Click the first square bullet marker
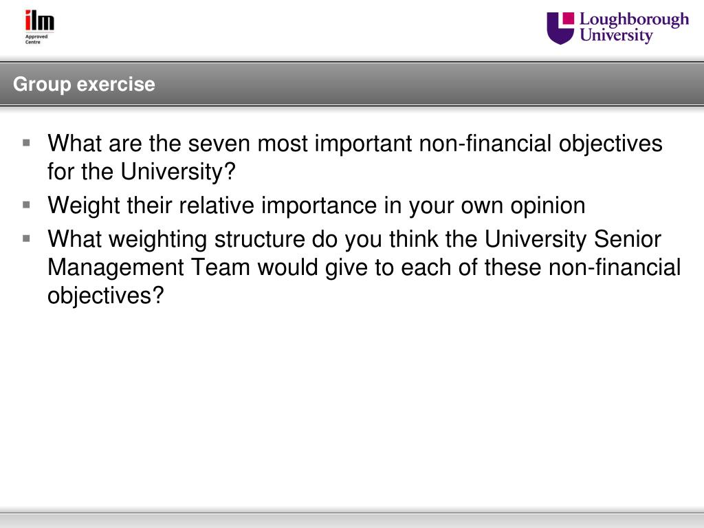This screenshot has height=528, width=704. pyautogui.click(x=27, y=143)
